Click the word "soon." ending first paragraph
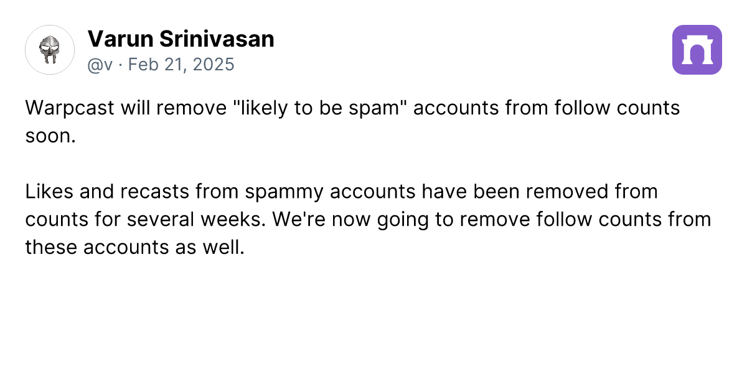Screen dimensions: 747x392 click(x=50, y=136)
